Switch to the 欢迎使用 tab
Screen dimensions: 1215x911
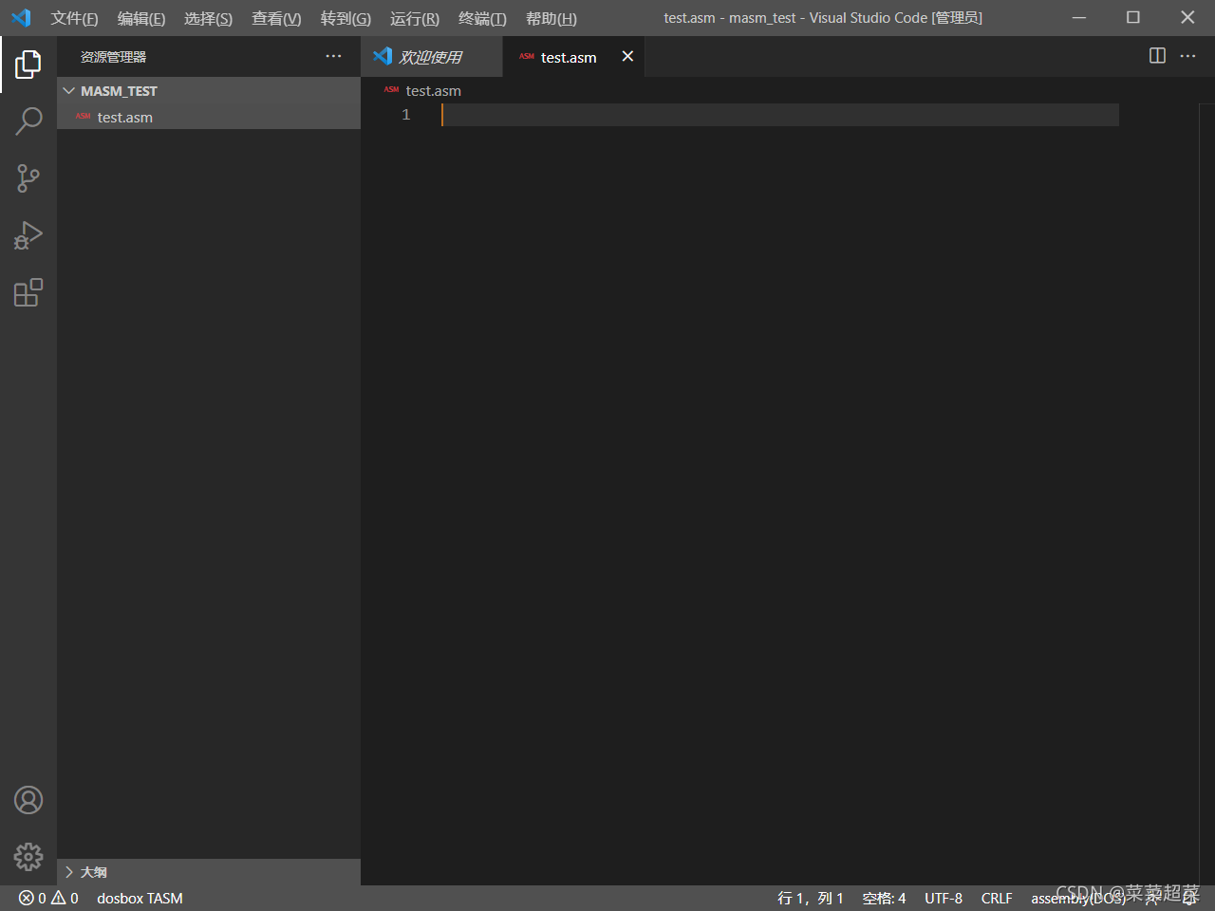[x=431, y=57]
